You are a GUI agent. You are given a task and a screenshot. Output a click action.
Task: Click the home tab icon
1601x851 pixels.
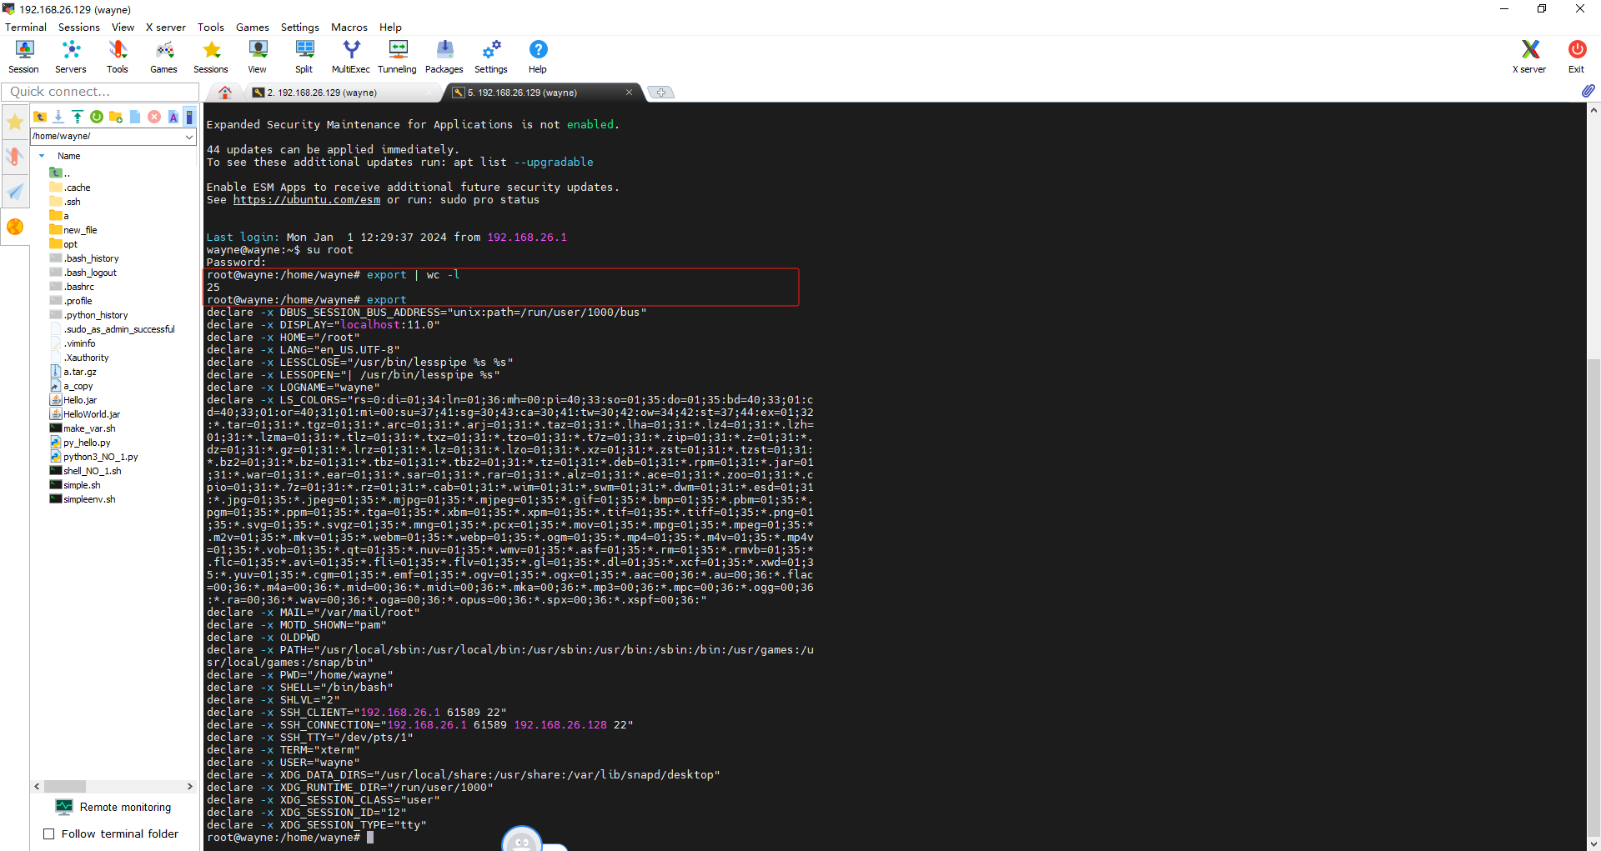[x=225, y=93]
